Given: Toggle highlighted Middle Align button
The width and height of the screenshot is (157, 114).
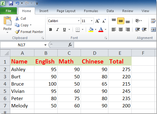Looking at the screenshot, I should click(x=121, y=21).
